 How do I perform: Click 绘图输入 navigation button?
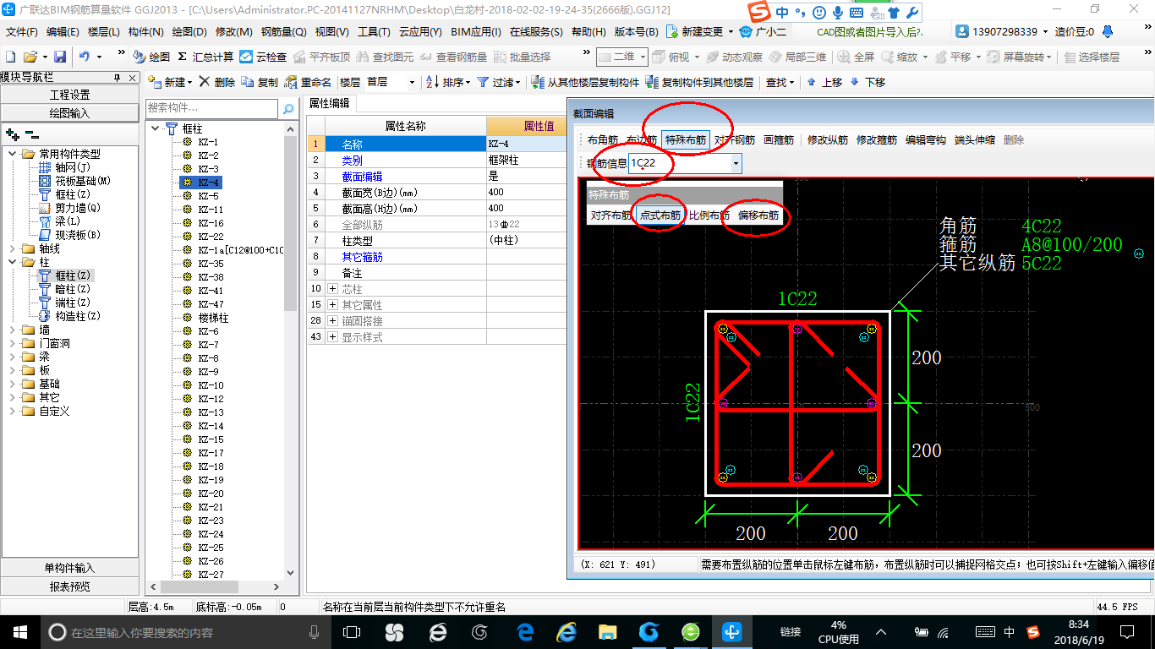pyautogui.click(x=69, y=112)
